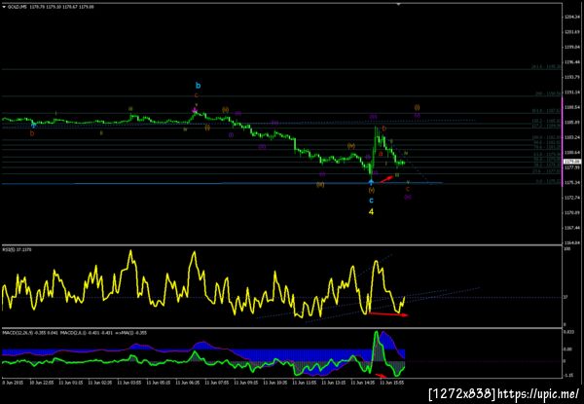
Task: Select the orange b label at far left
Action: [x=32, y=133]
